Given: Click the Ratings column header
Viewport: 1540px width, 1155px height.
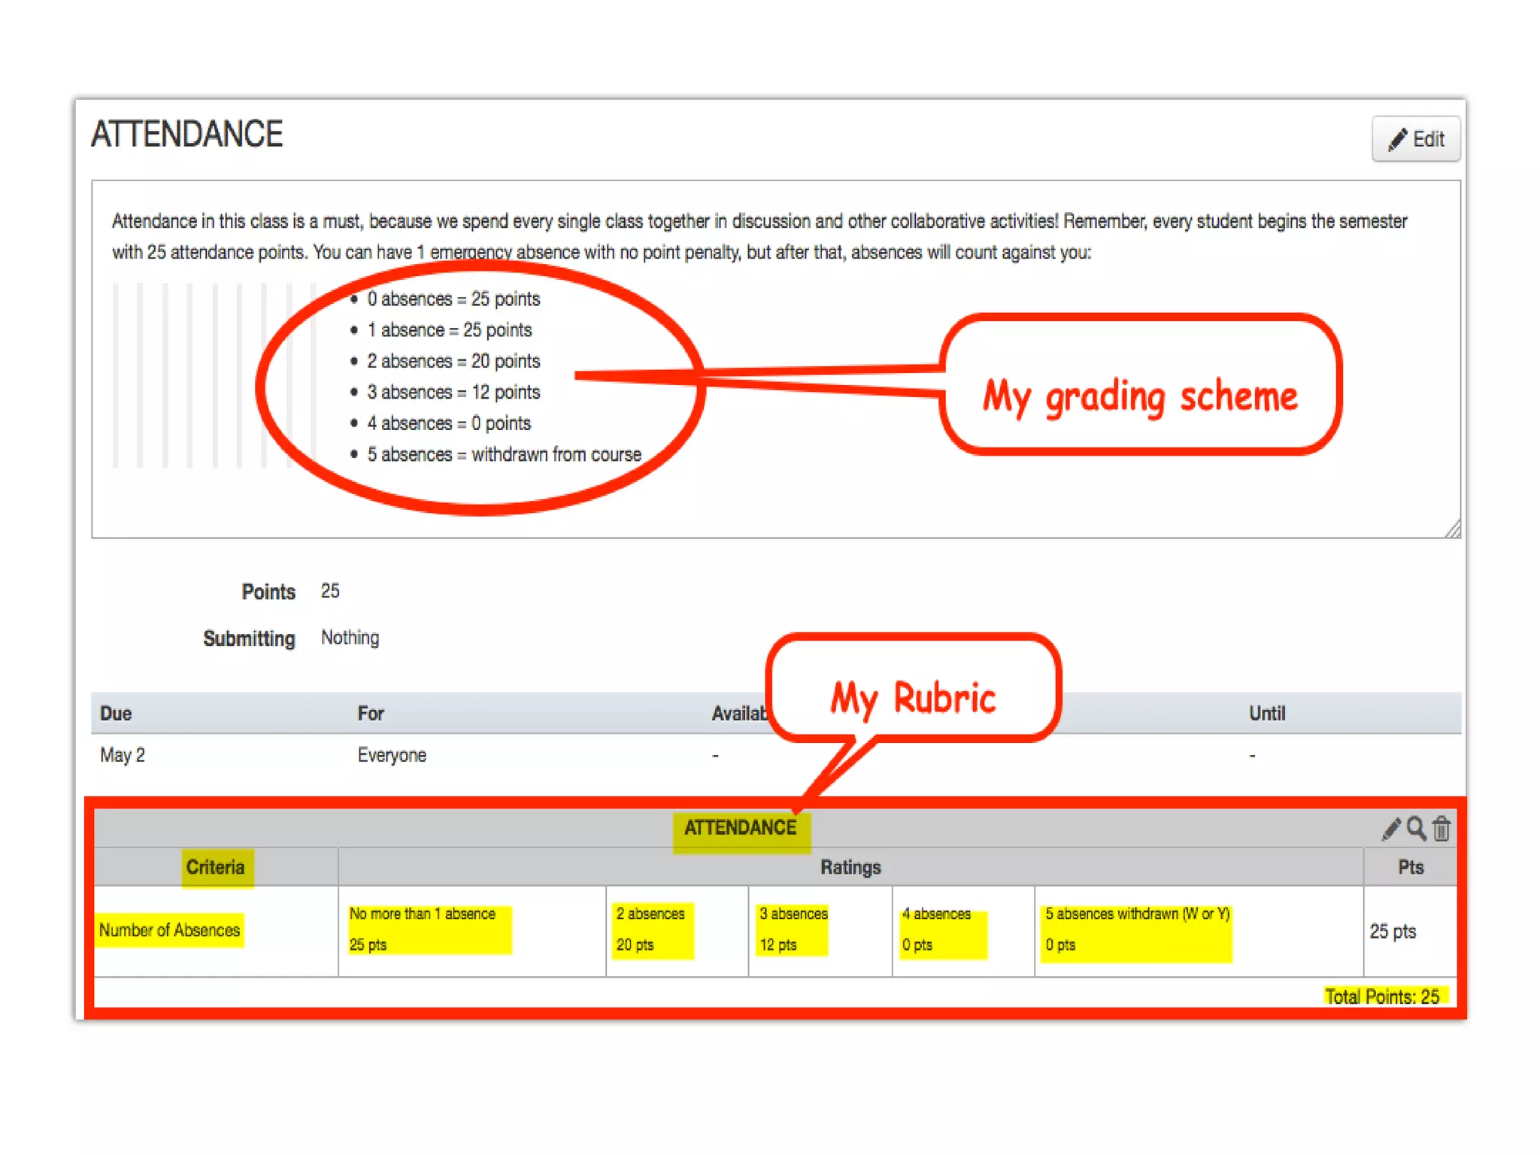Looking at the screenshot, I should point(850,867).
